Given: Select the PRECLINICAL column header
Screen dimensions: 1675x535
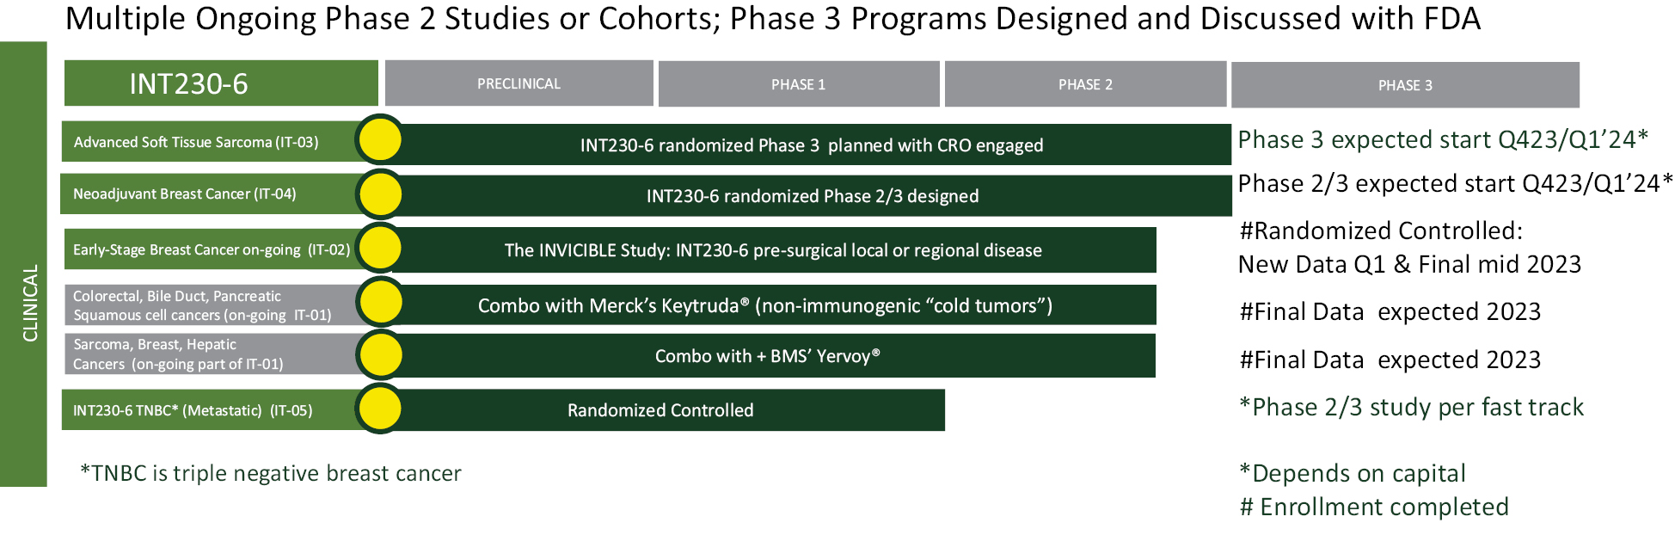Looking at the screenshot, I should tap(518, 83).
